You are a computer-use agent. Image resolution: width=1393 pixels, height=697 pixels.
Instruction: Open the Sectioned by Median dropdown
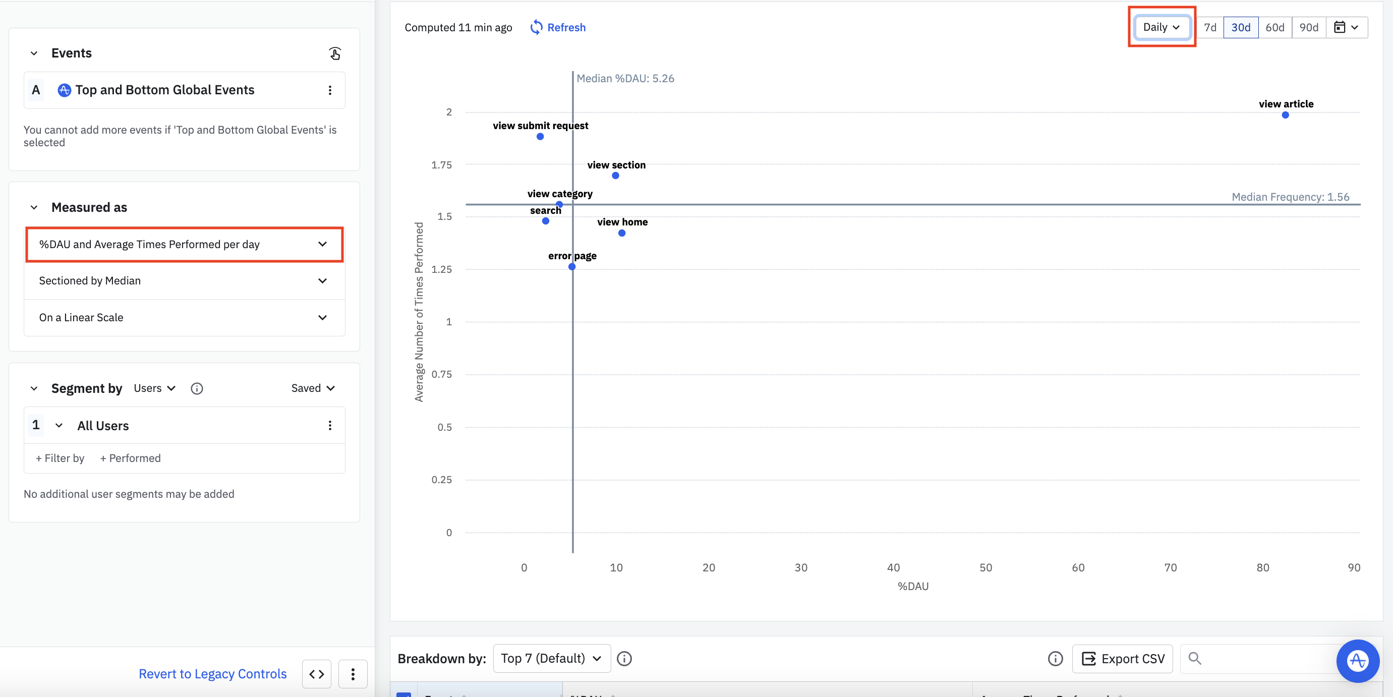[184, 280]
